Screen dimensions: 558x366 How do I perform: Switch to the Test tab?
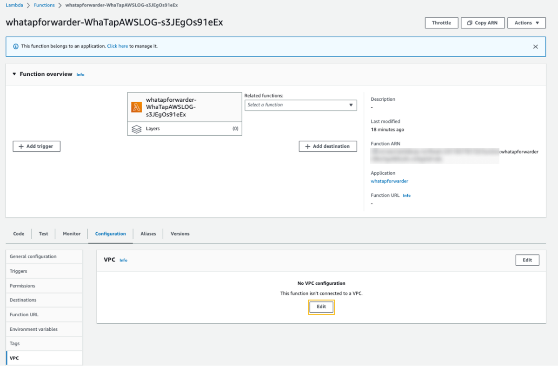[x=43, y=234]
